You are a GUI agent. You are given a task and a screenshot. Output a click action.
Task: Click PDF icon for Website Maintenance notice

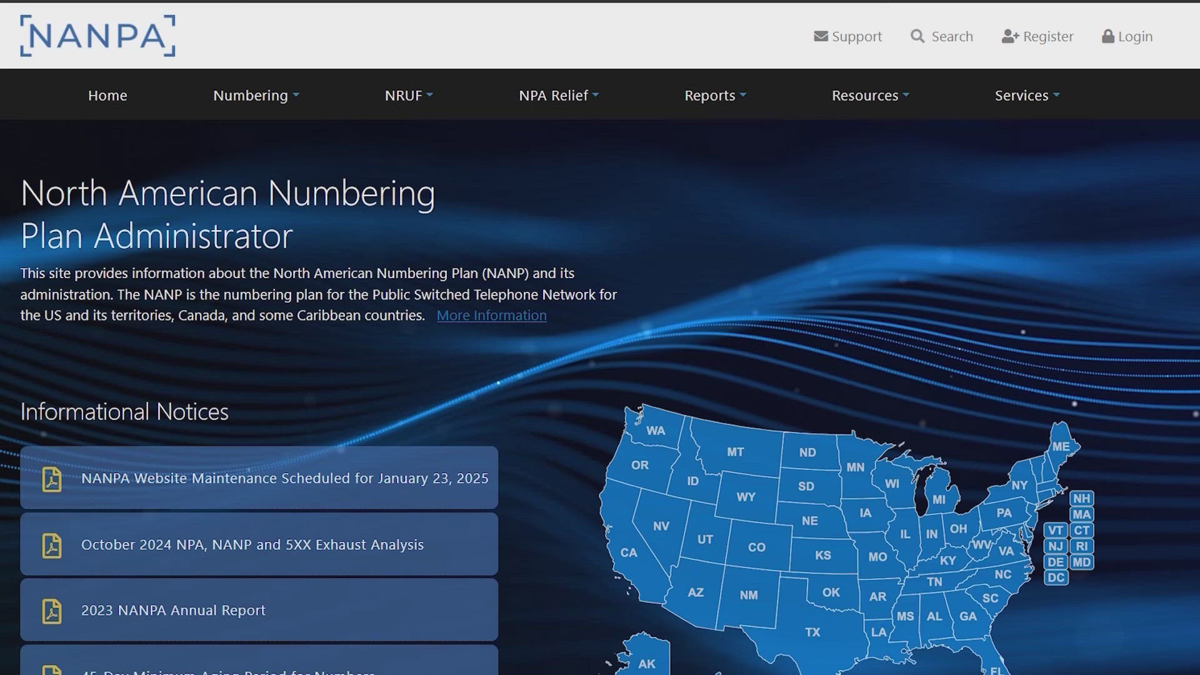pos(52,479)
